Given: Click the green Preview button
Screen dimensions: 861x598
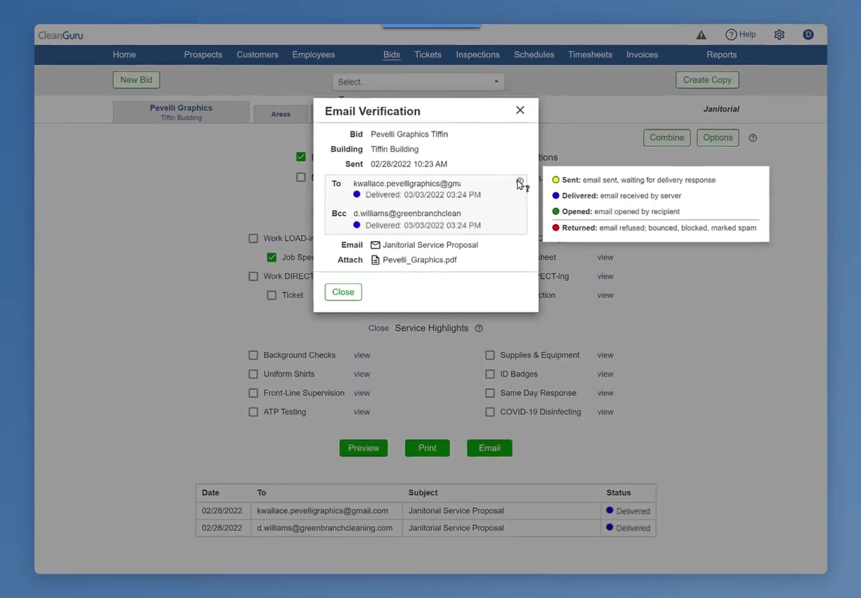Looking at the screenshot, I should [x=364, y=448].
